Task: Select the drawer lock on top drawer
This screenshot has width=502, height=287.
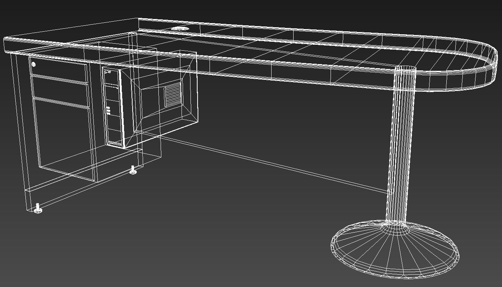Action: pyautogui.click(x=34, y=64)
